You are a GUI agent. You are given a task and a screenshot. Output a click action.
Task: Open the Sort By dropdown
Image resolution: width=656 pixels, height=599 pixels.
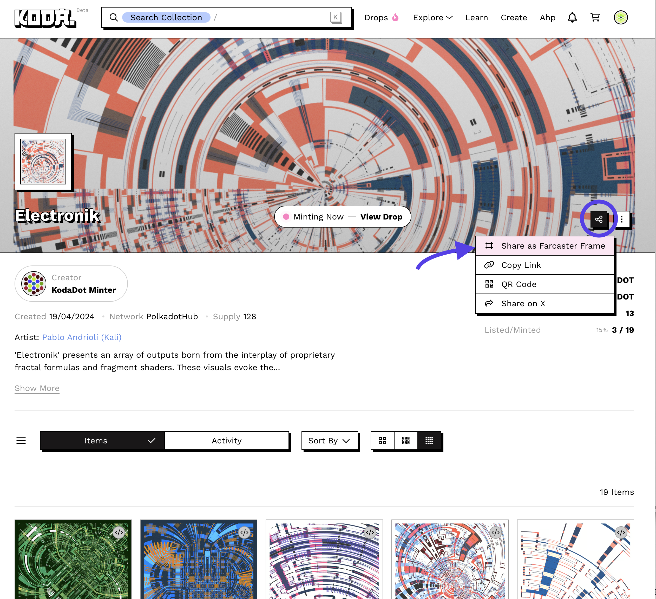pyautogui.click(x=329, y=441)
